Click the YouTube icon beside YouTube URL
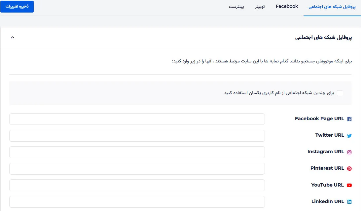The height and width of the screenshot is (211, 361). [349, 185]
